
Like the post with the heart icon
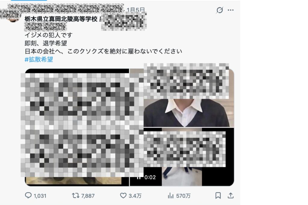coord(123,195)
